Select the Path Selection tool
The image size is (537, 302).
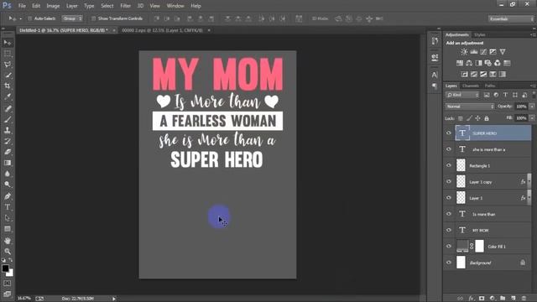click(8, 218)
